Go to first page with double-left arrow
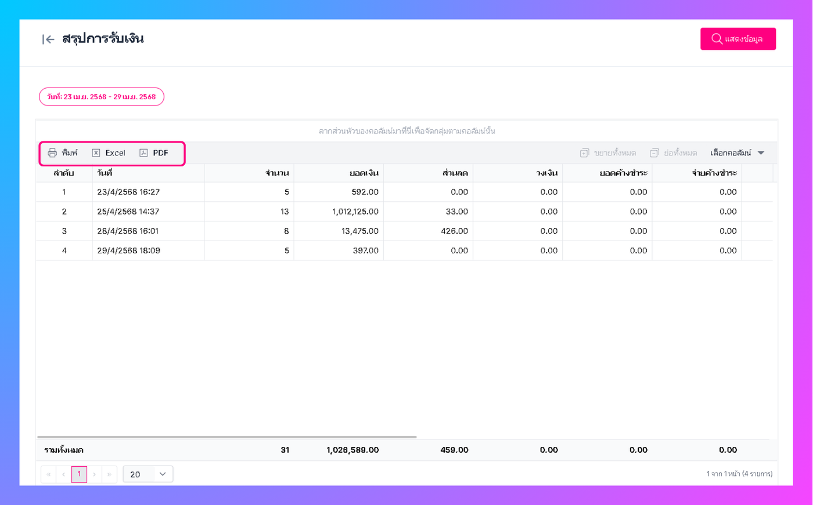 (x=49, y=474)
